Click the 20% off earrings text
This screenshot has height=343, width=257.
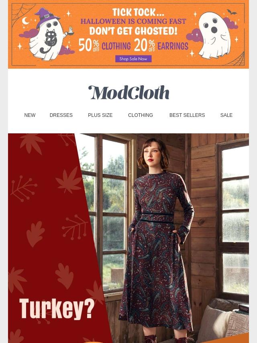click(161, 45)
